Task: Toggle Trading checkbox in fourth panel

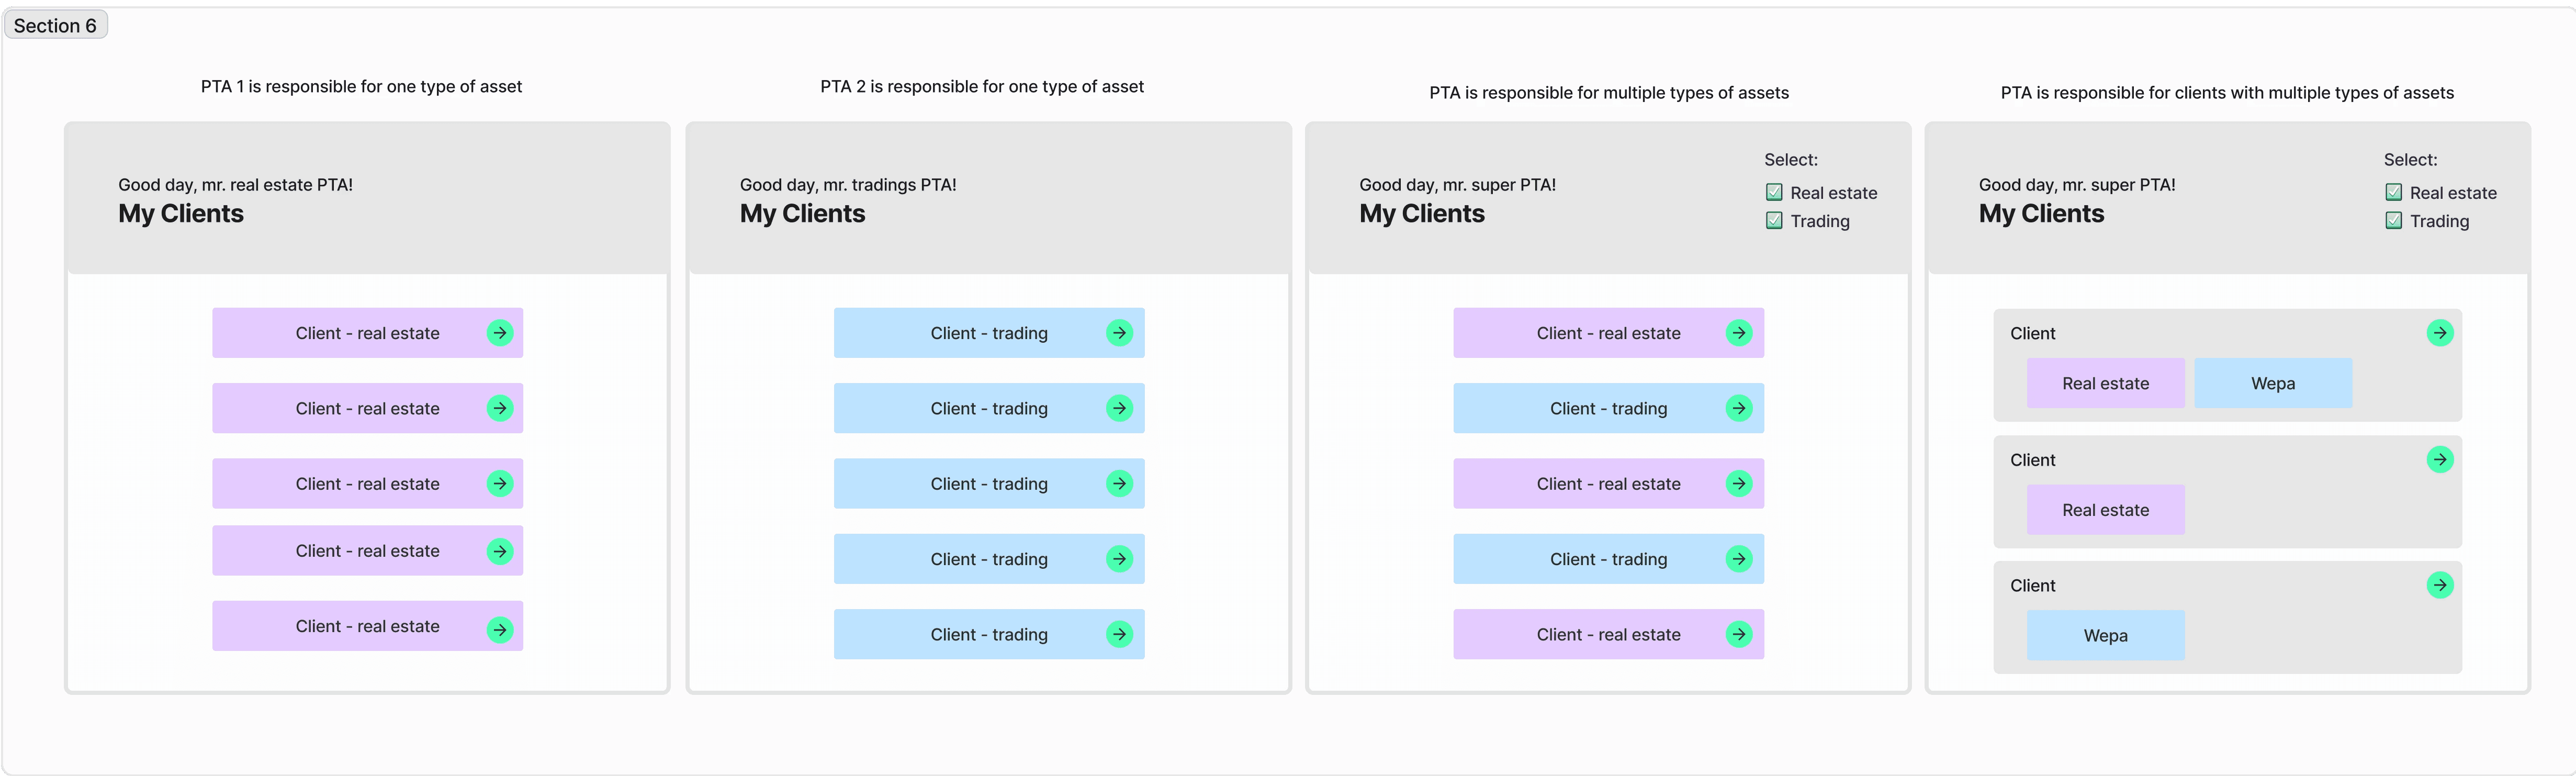Action: (2394, 221)
